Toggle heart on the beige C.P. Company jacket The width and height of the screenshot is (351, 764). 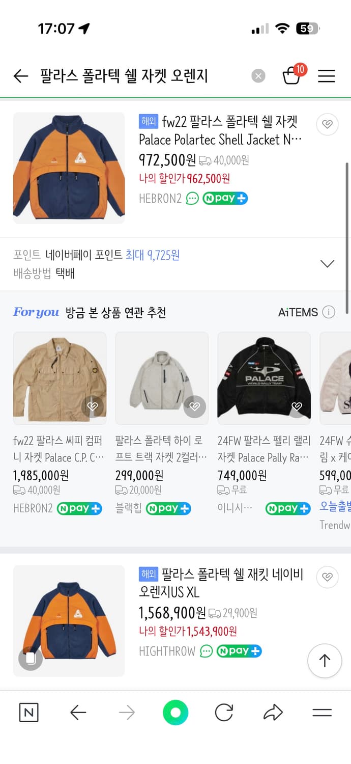[x=92, y=406]
